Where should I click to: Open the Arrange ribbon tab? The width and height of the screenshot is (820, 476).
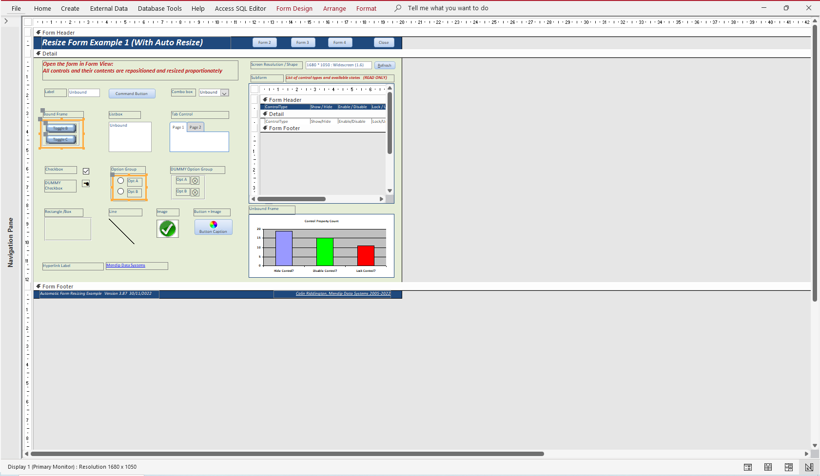click(x=334, y=8)
